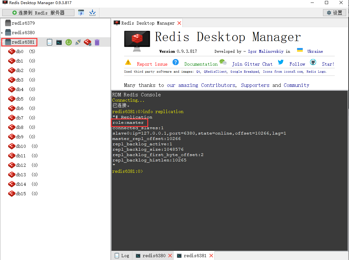This screenshot has width=349, height=260.
Task: Close the redis6380 console tab
Action: coord(170,256)
